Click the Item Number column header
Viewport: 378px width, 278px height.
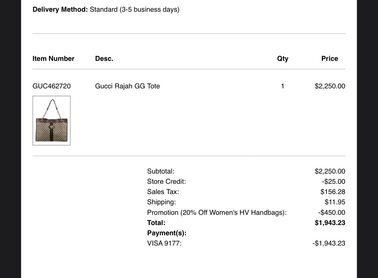point(53,59)
